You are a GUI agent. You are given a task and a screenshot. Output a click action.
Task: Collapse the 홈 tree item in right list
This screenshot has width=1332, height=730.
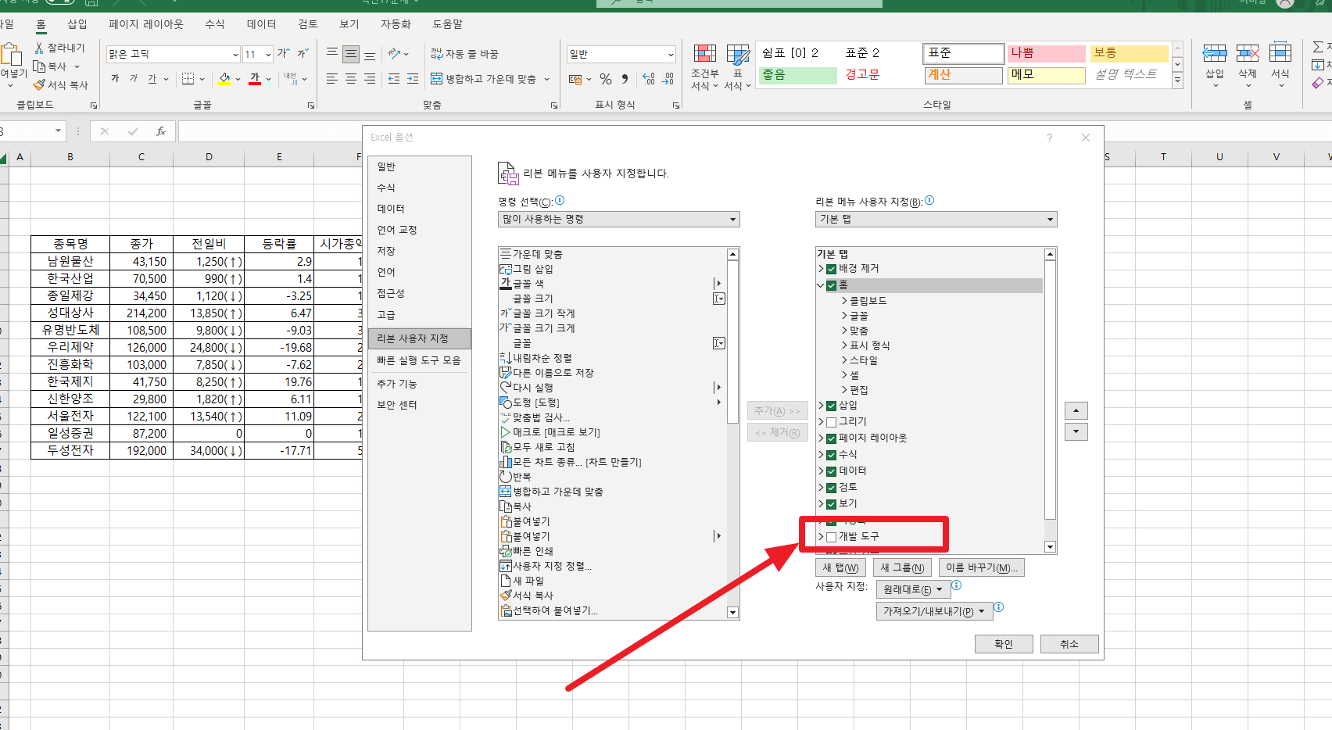[x=819, y=284]
